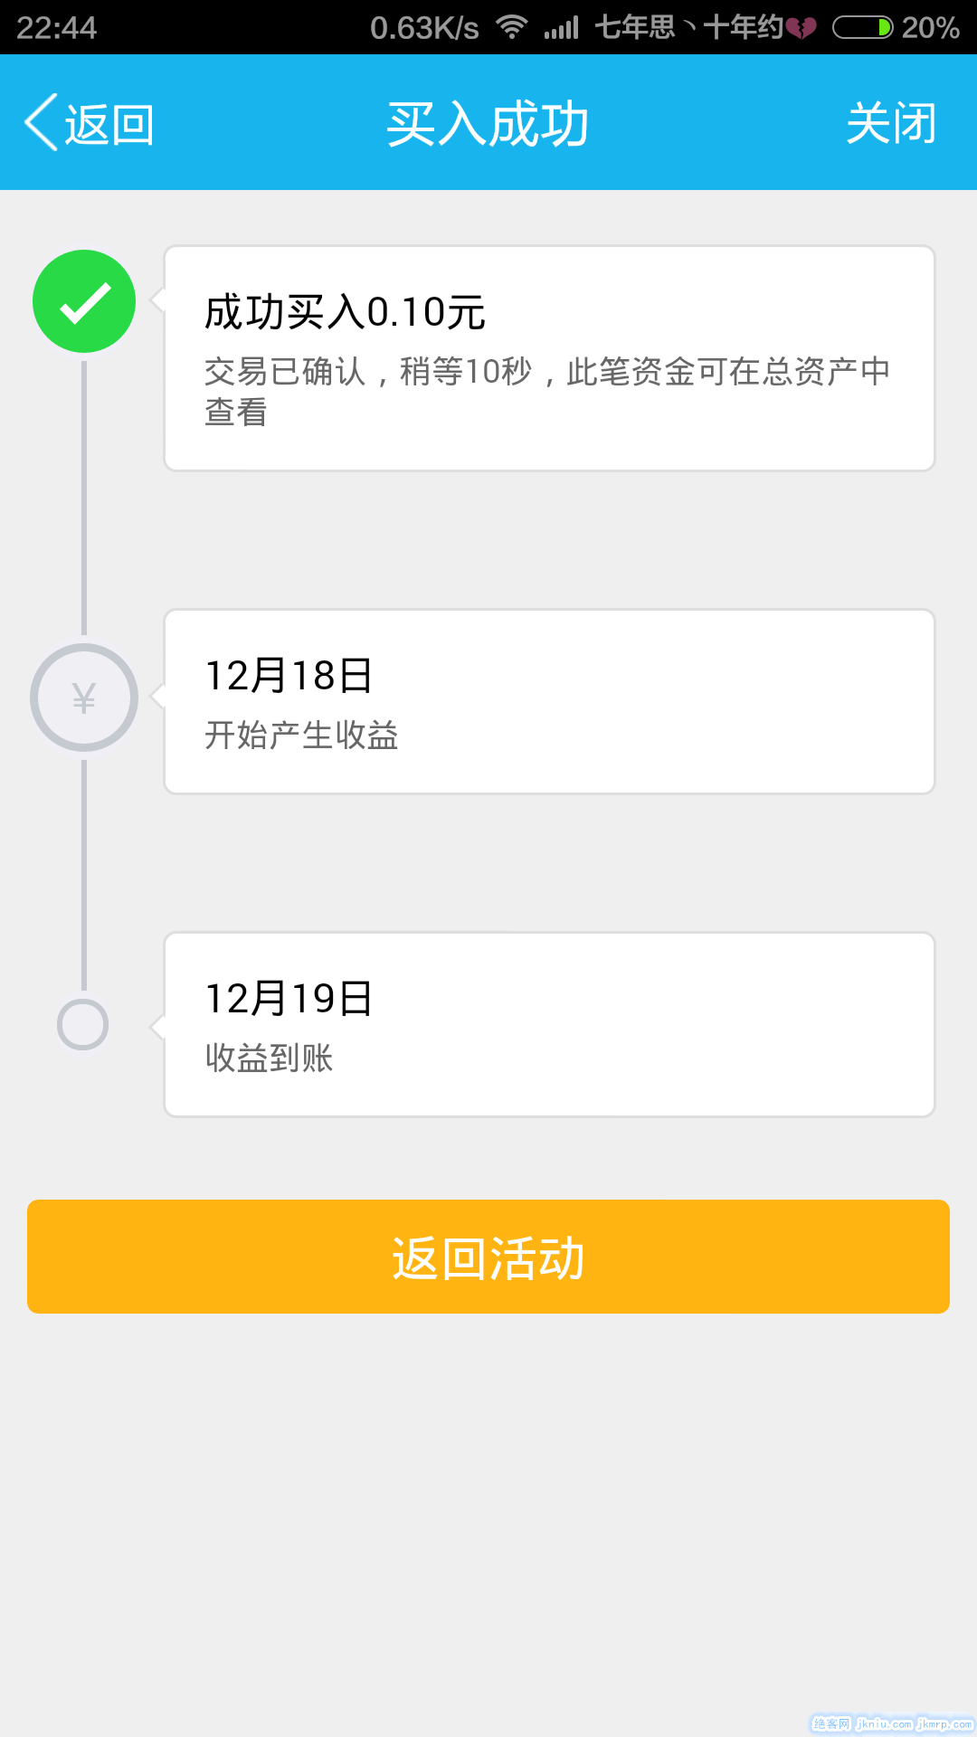977x1737 pixels.
Task: Tap the 七年思、十年约 carrier name text
Action: pyautogui.click(x=688, y=28)
